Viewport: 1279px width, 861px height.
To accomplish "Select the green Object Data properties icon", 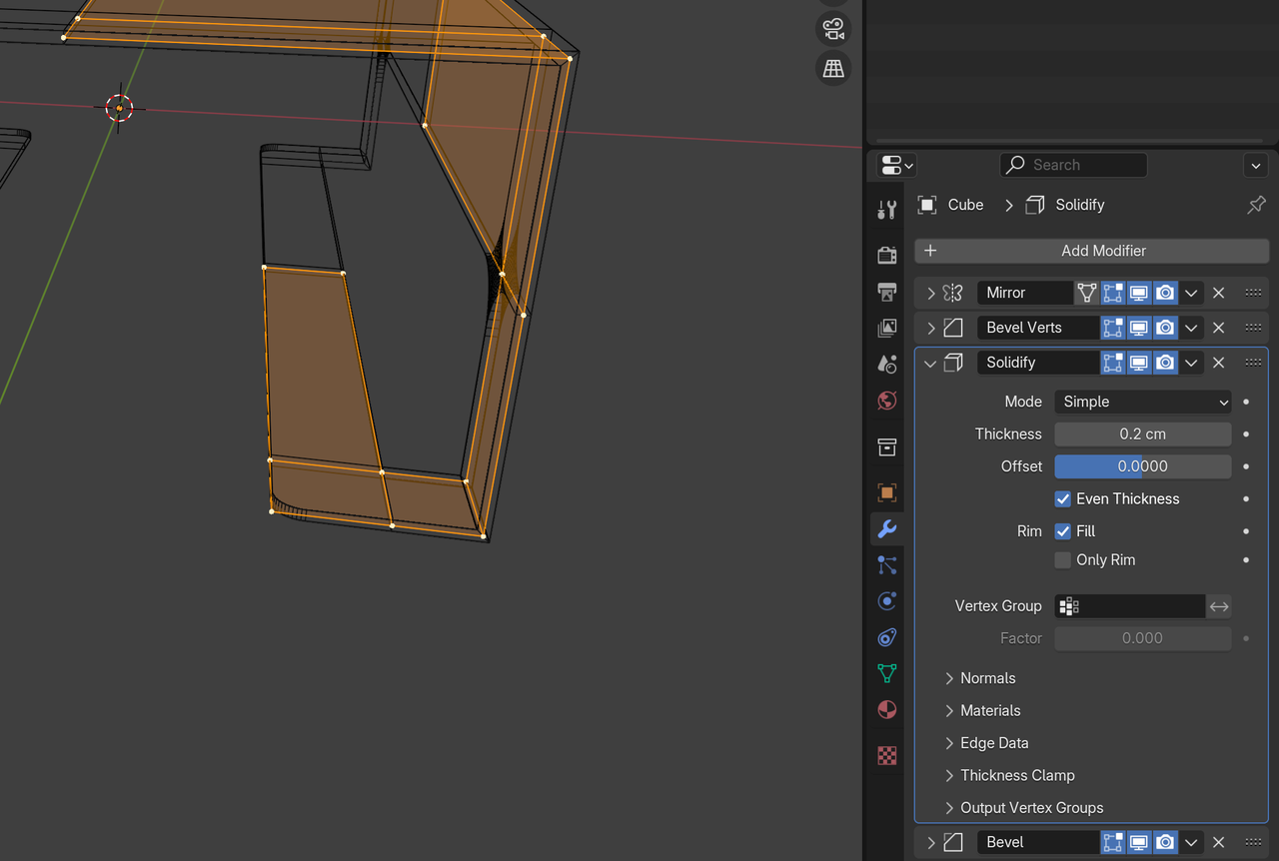I will [x=886, y=673].
